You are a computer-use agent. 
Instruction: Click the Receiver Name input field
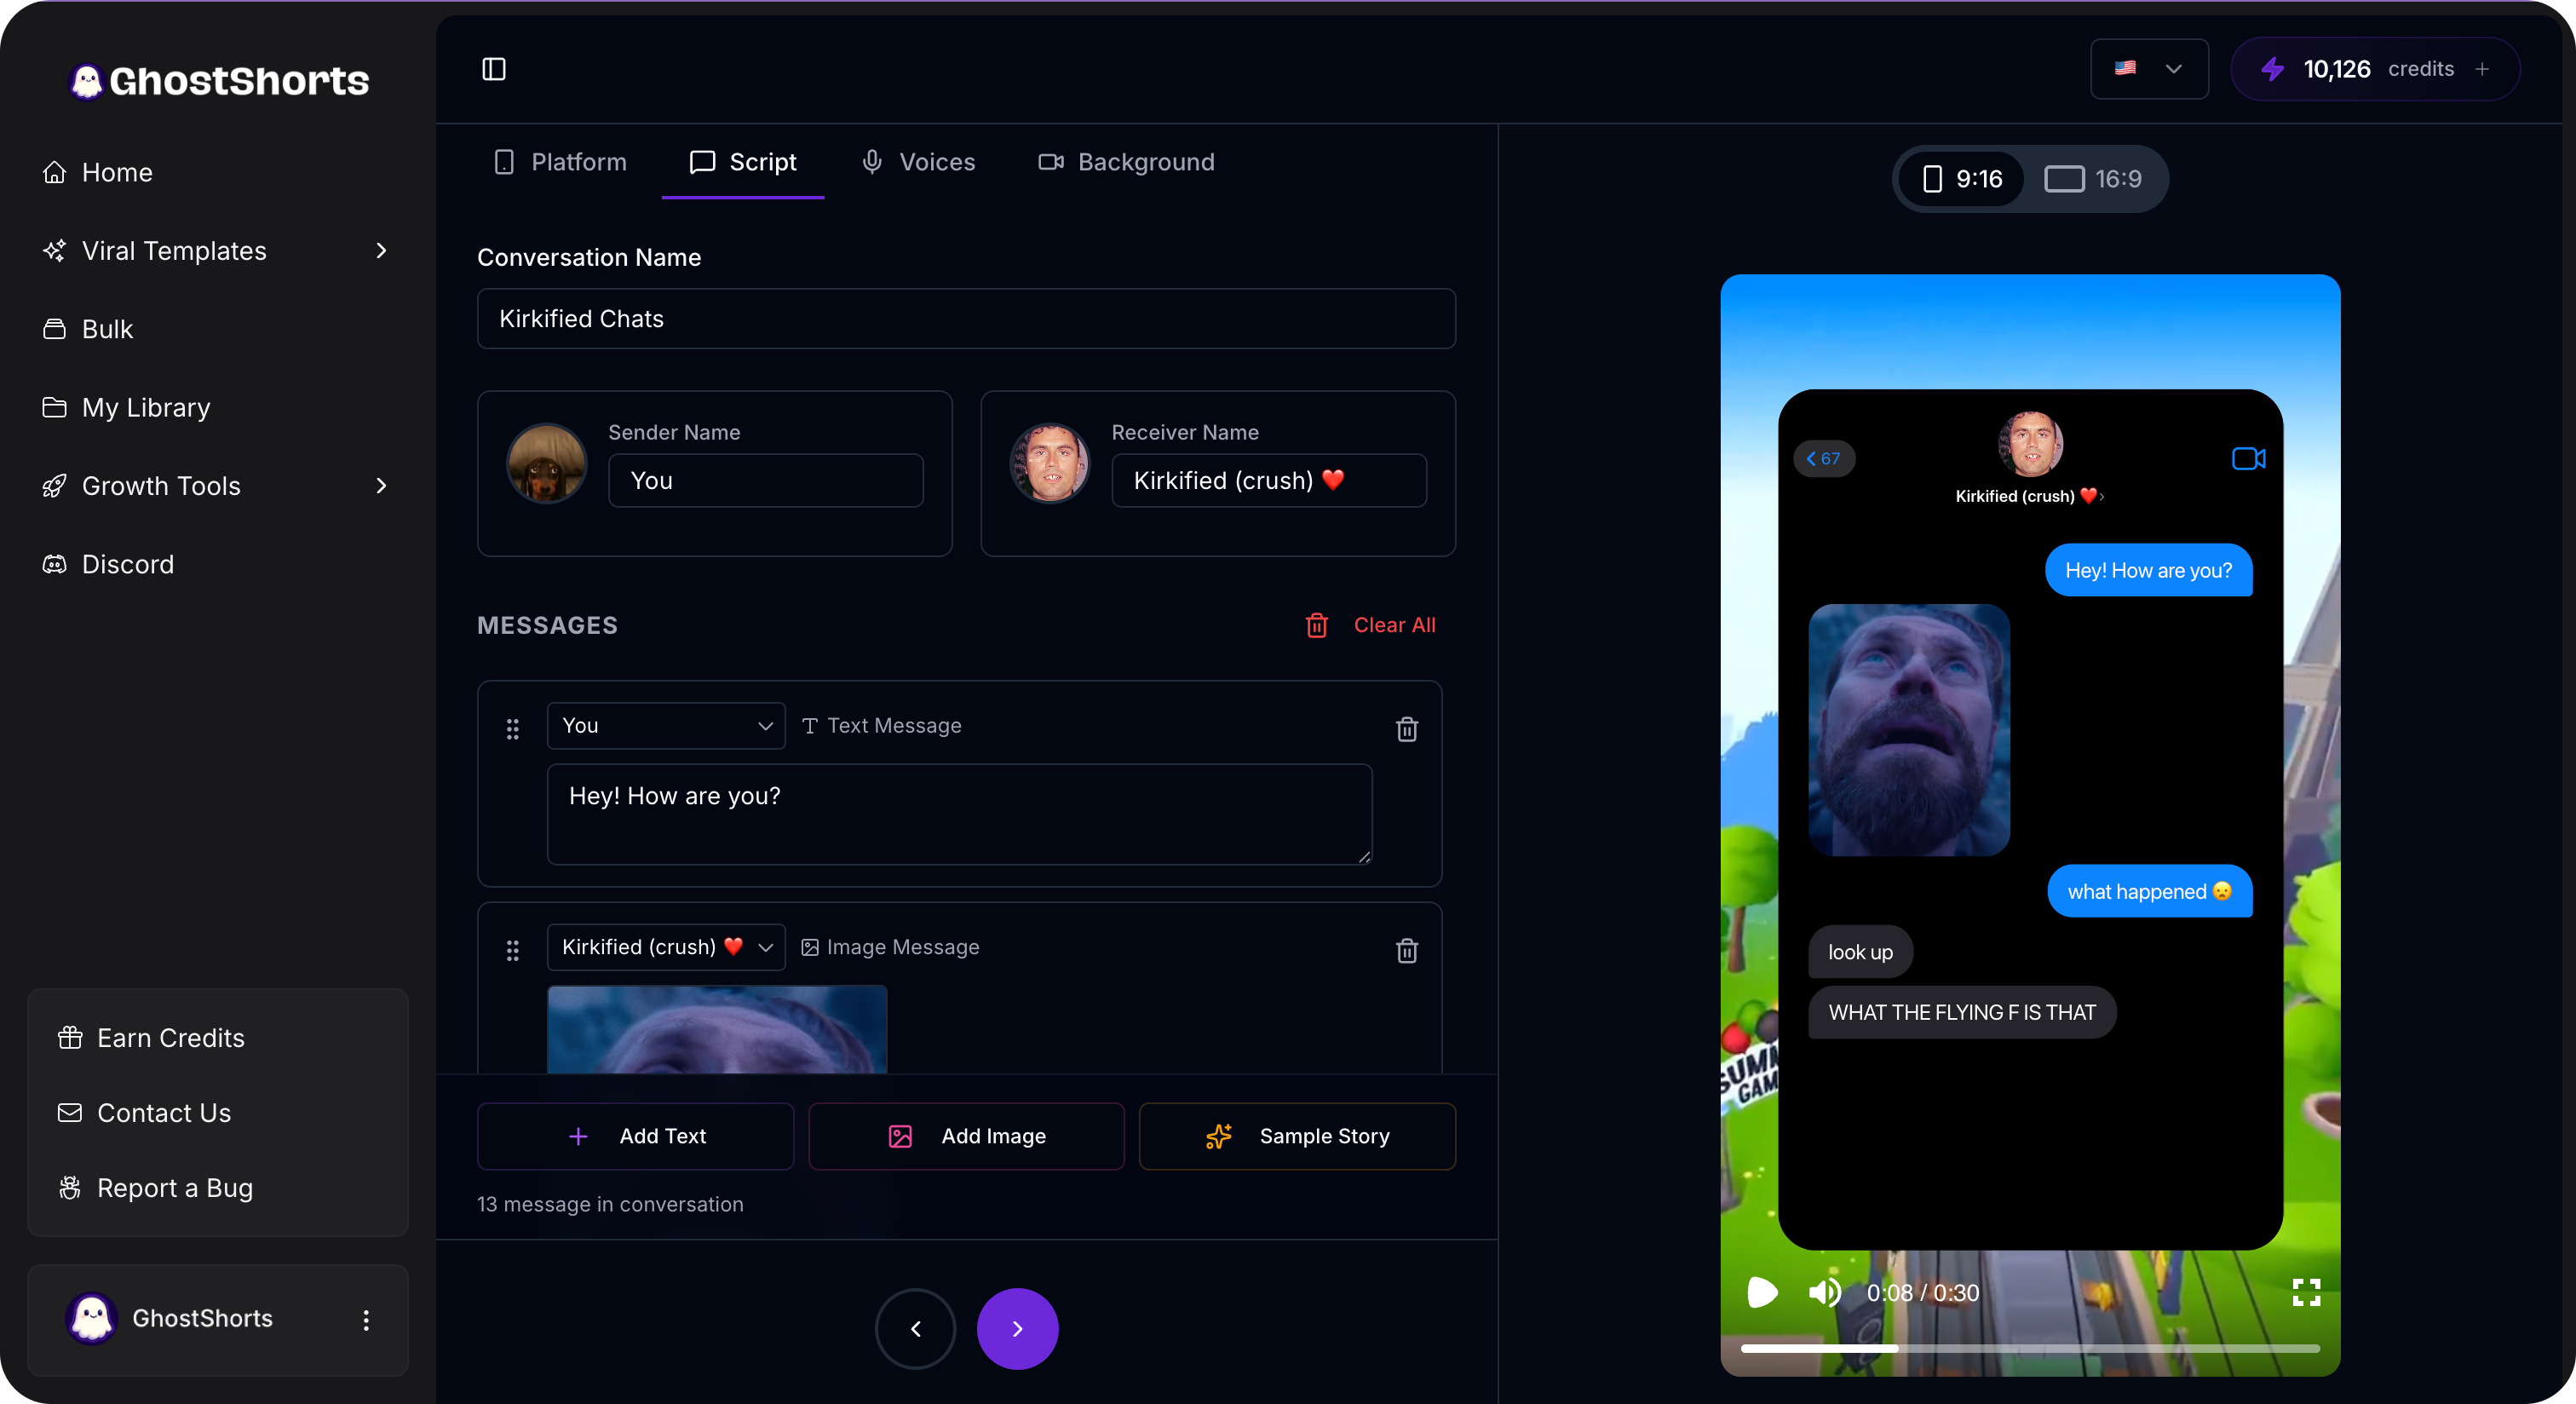tap(1269, 481)
